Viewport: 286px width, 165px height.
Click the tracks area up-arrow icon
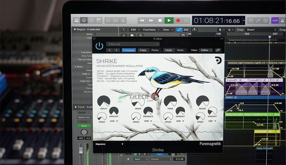[x=123, y=30]
